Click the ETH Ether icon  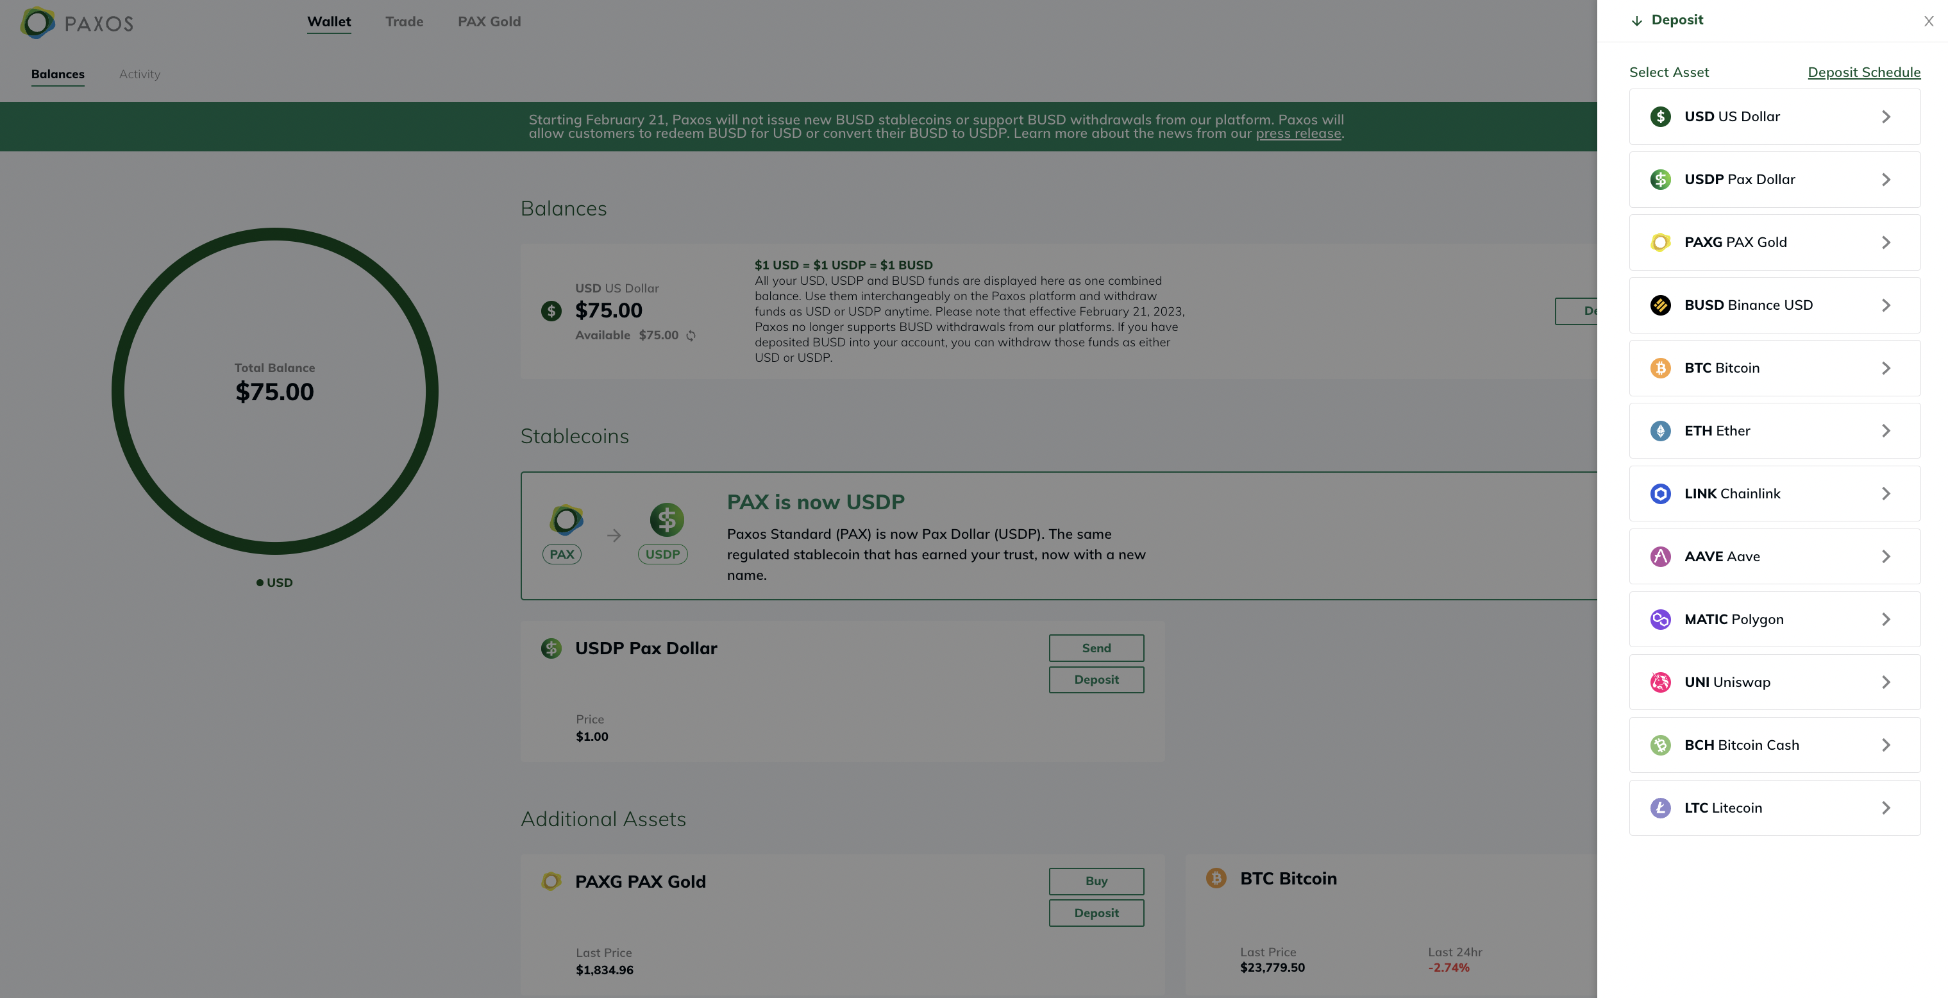[1660, 430]
